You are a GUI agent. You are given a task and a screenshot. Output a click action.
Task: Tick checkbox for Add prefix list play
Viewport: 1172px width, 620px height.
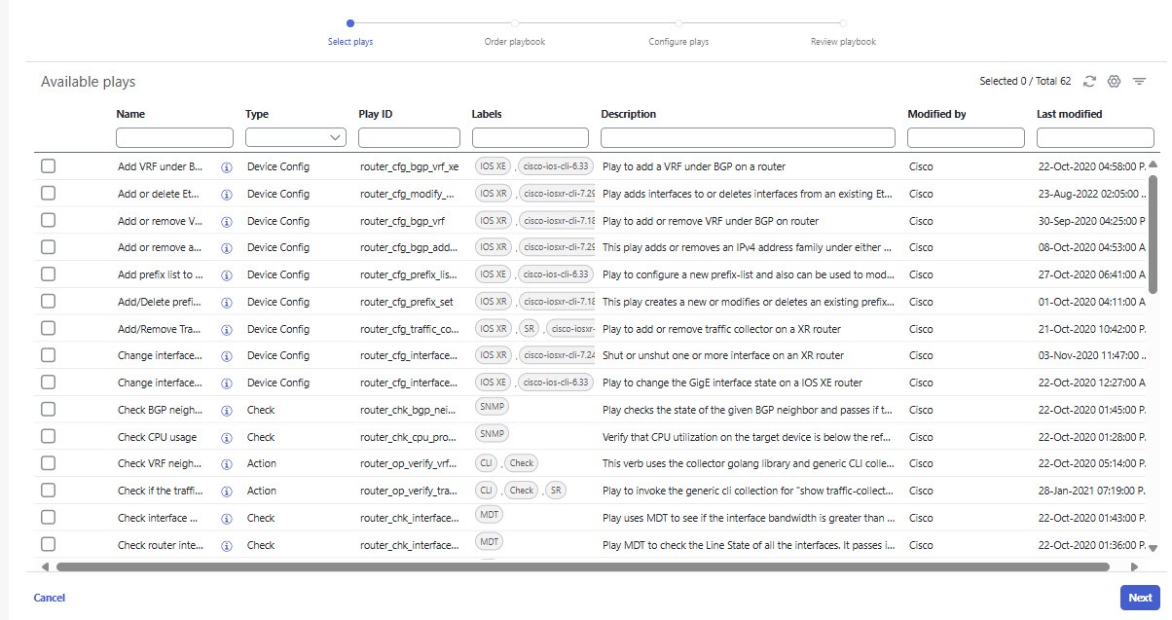(48, 274)
